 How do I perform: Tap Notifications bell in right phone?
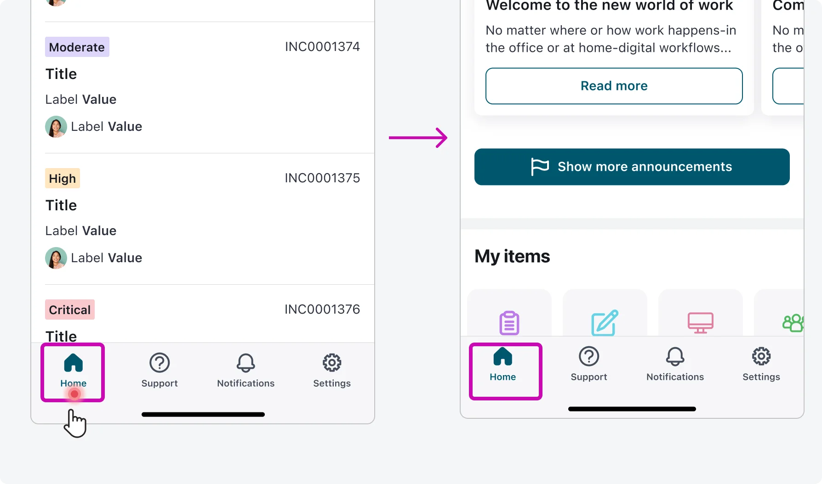click(x=675, y=357)
